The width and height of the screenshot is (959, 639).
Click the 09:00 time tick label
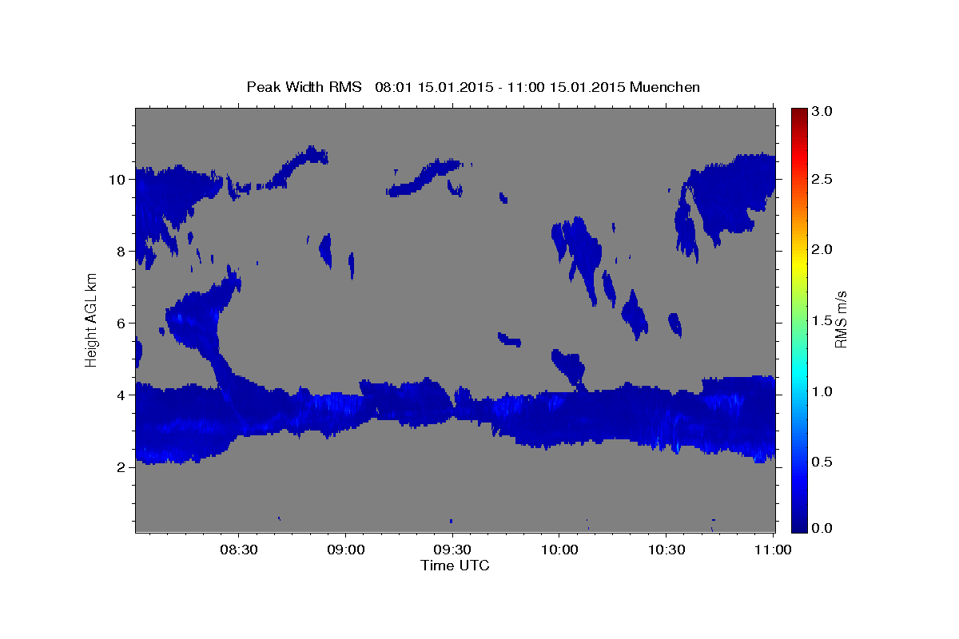[x=345, y=550]
